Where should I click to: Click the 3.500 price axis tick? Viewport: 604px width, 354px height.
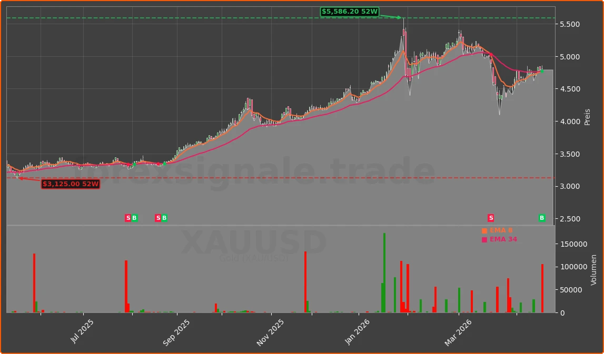coord(569,154)
